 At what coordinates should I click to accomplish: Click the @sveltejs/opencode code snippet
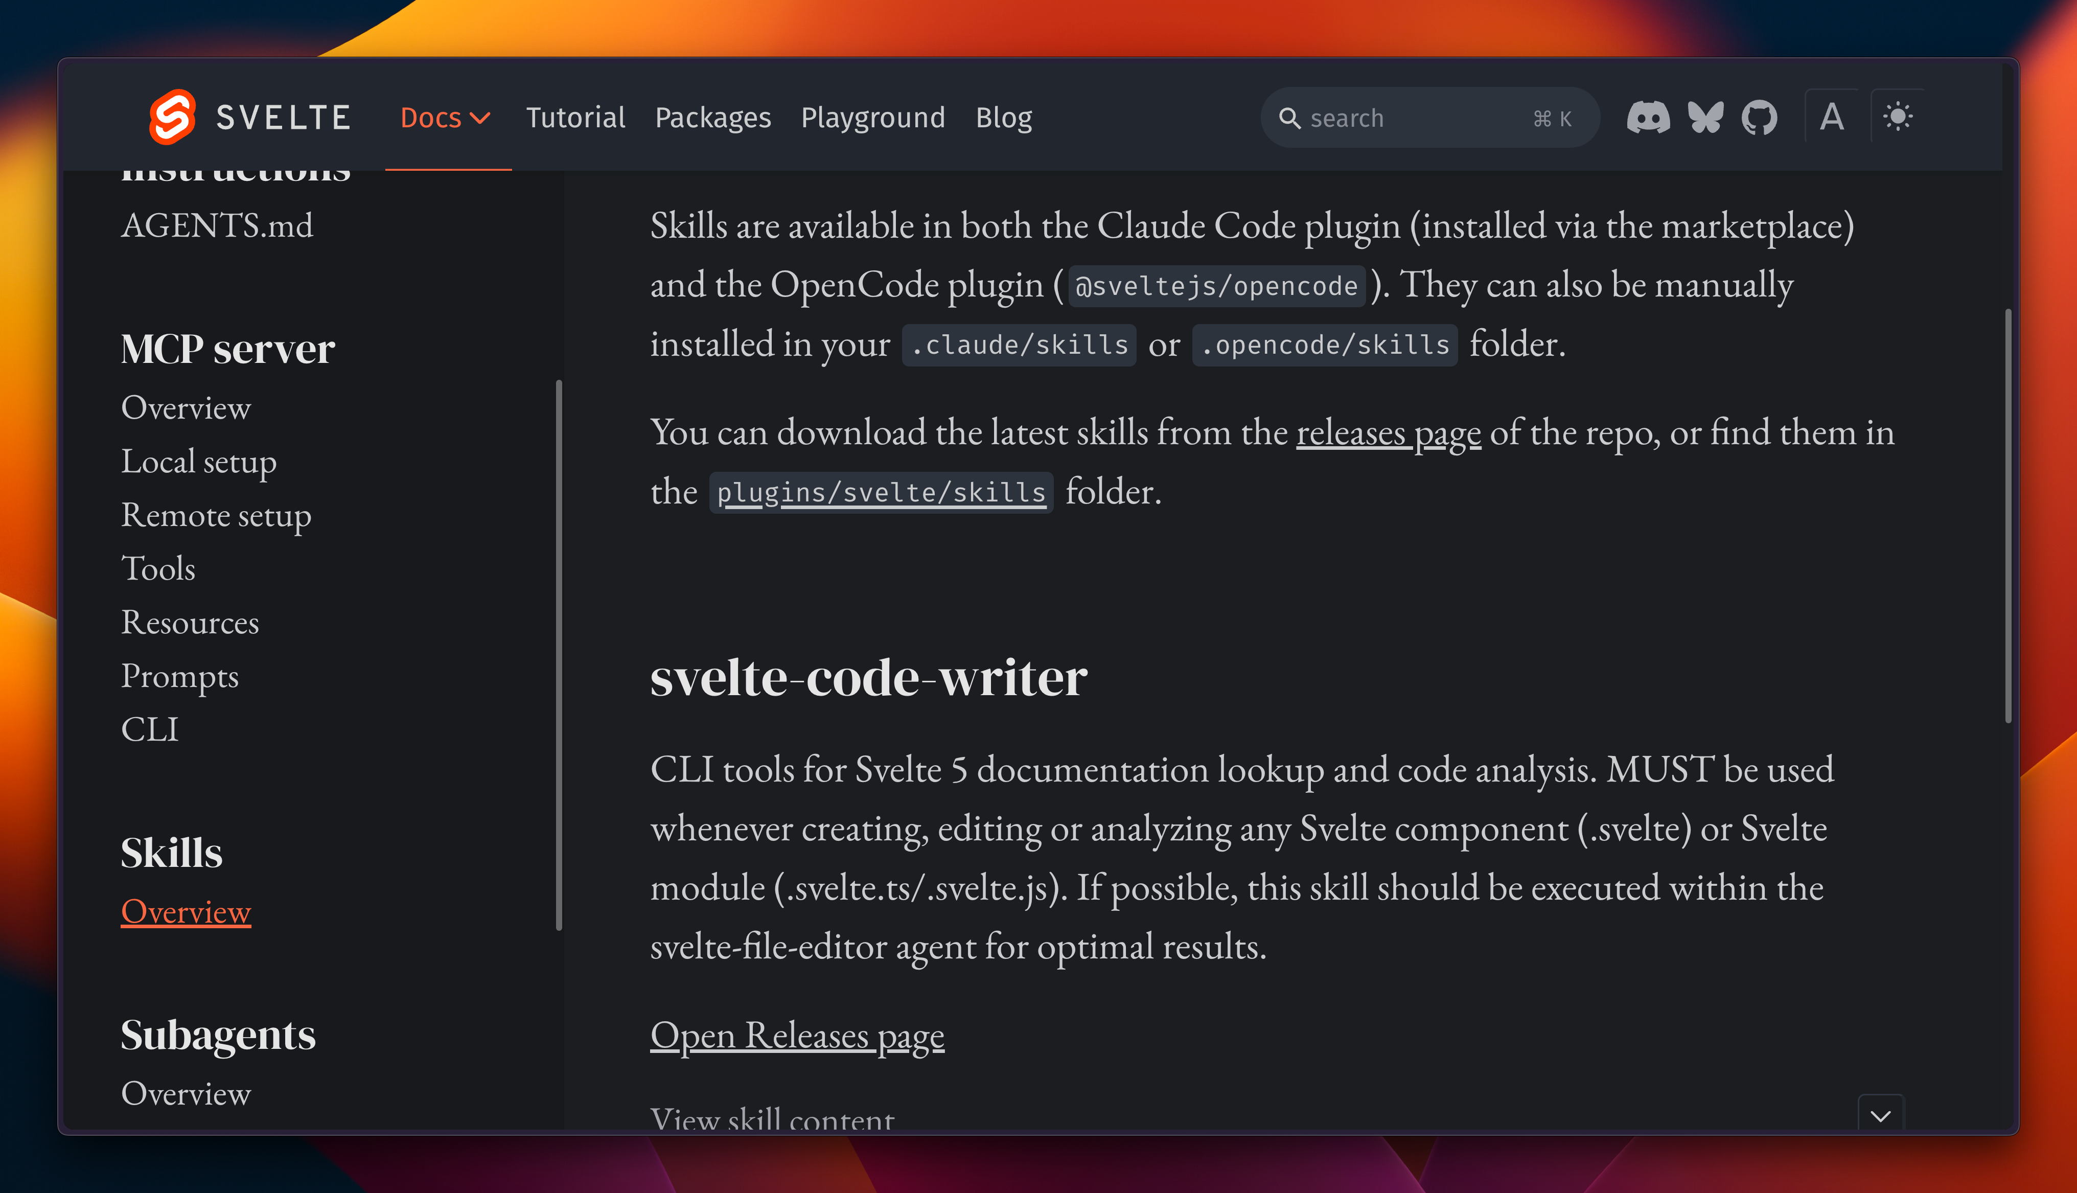[1216, 286]
